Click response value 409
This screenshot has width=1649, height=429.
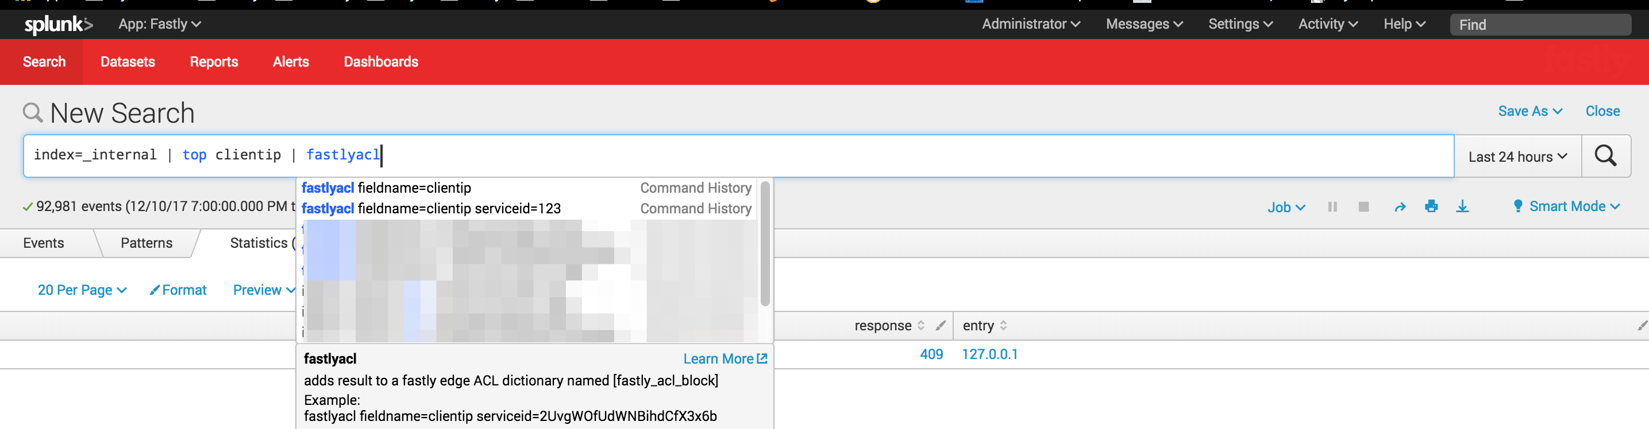coord(931,354)
